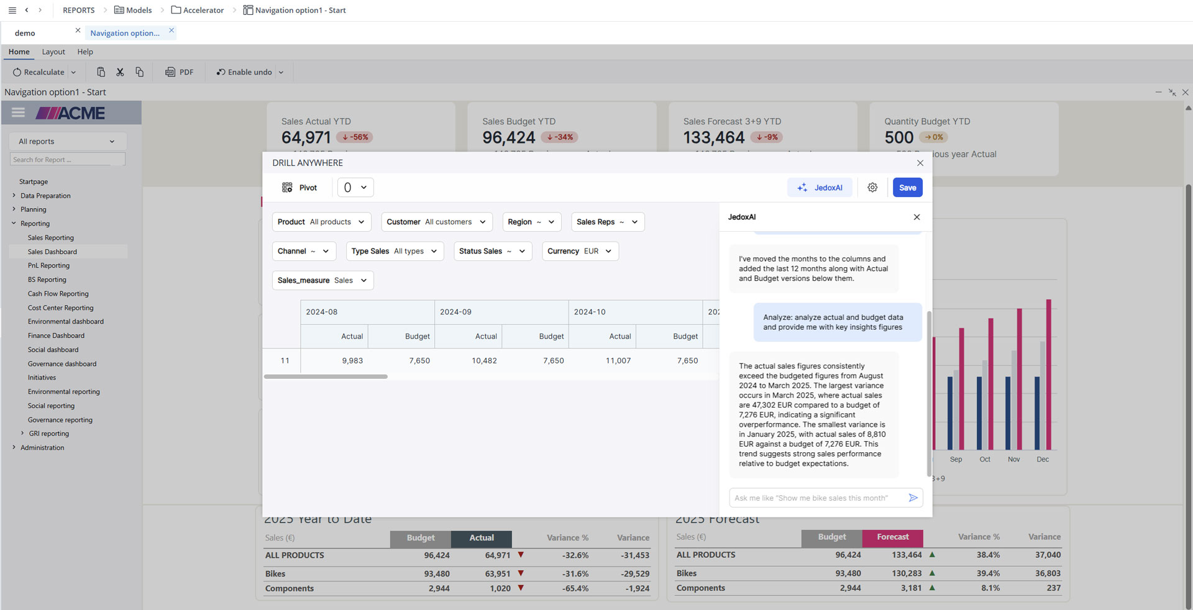Open the Status Sales dropdown
The image size is (1193, 610).
[x=493, y=251]
